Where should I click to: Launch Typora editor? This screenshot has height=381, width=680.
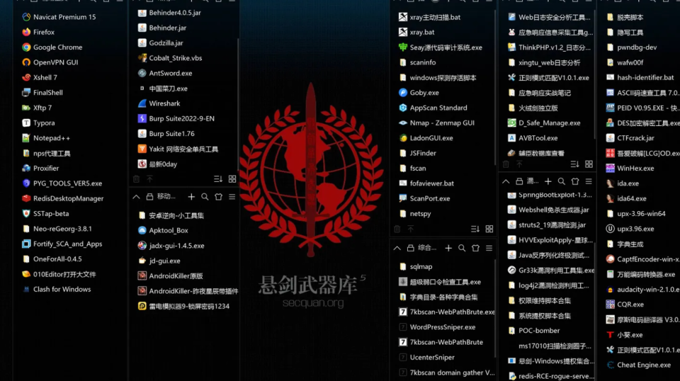coord(38,123)
